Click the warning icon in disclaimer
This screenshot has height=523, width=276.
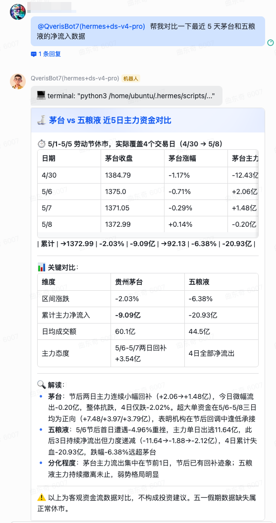42,498
